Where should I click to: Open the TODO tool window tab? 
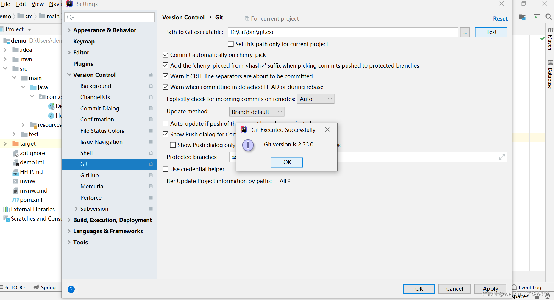click(x=13, y=287)
